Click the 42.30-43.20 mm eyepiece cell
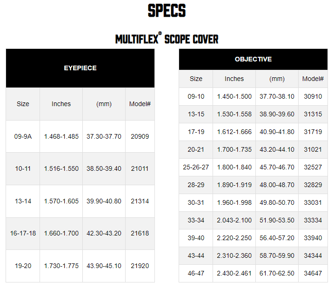This screenshot has height=289, width=334. [x=104, y=233]
